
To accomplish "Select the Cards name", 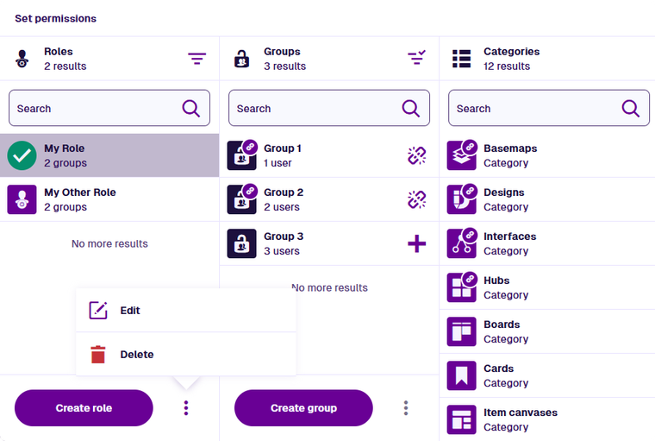I will pyautogui.click(x=499, y=369).
